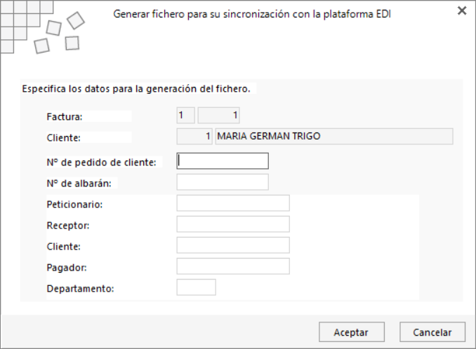Select the Pagador text box
This screenshot has width=476, height=349.
[233, 266]
